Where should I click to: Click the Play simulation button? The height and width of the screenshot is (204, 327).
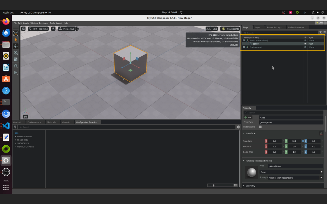[x=16, y=73]
